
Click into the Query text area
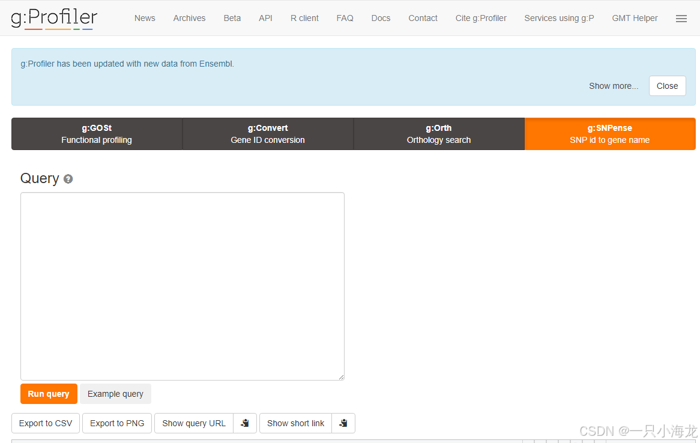[x=182, y=286]
